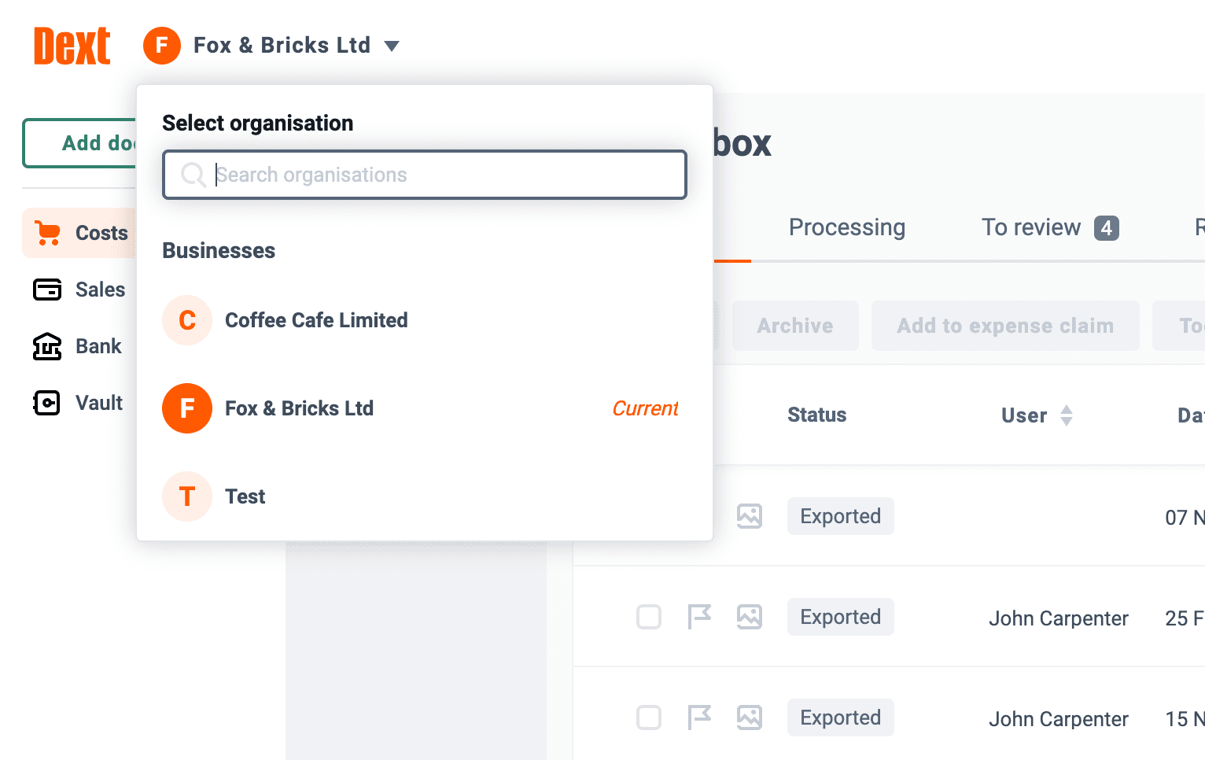Viewport: 1205px width, 760px height.
Task: Open Sales in the sidebar
Action: point(79,290)
